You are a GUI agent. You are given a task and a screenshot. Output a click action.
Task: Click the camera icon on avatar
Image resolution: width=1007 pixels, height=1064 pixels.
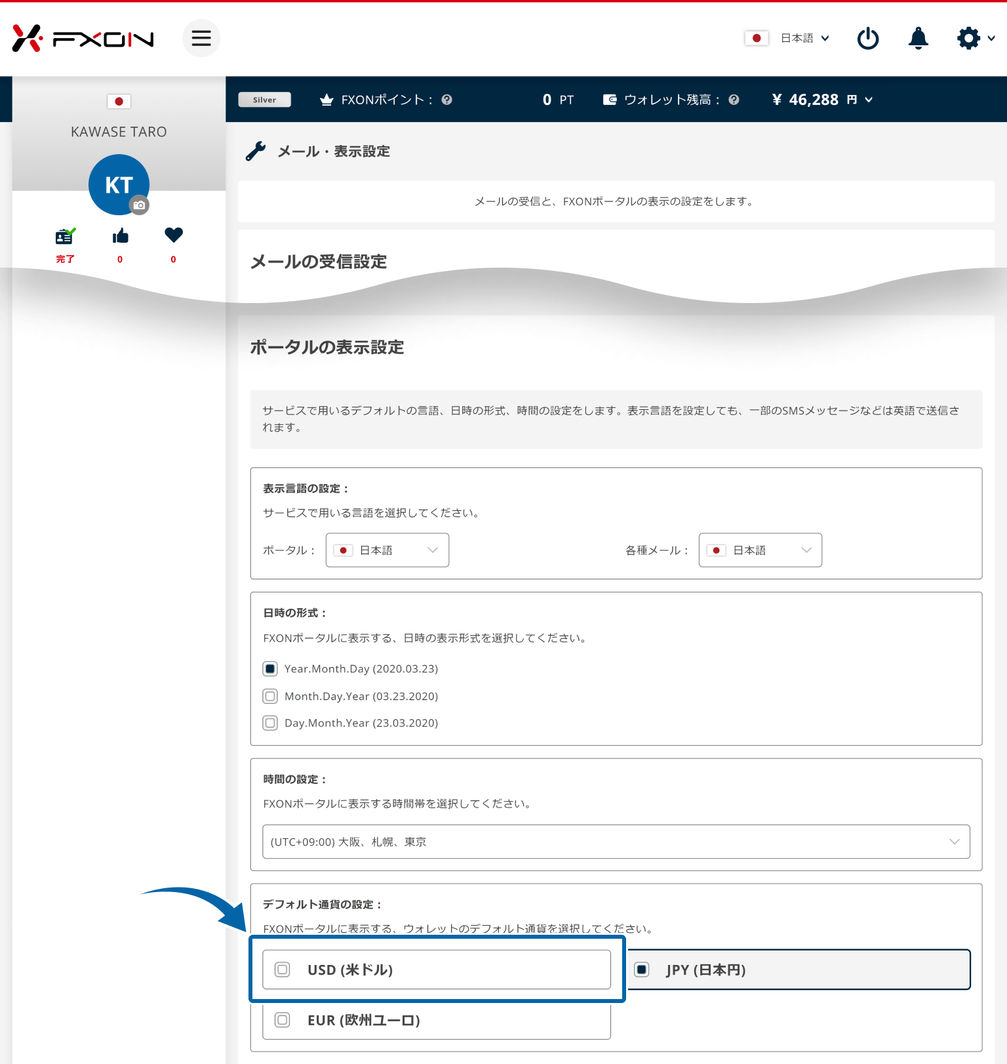click(x=139, y=205)
